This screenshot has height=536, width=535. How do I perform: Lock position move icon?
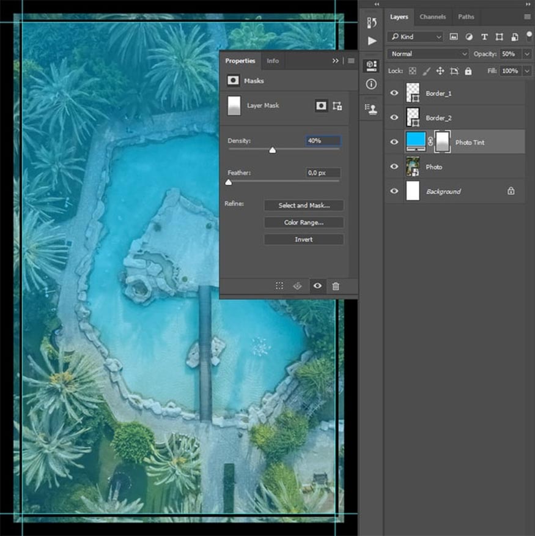pyautogui.click(x=440, y=71)
